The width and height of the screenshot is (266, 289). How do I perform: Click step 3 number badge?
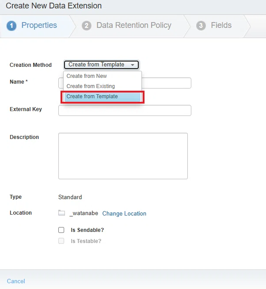coord(201,26)
